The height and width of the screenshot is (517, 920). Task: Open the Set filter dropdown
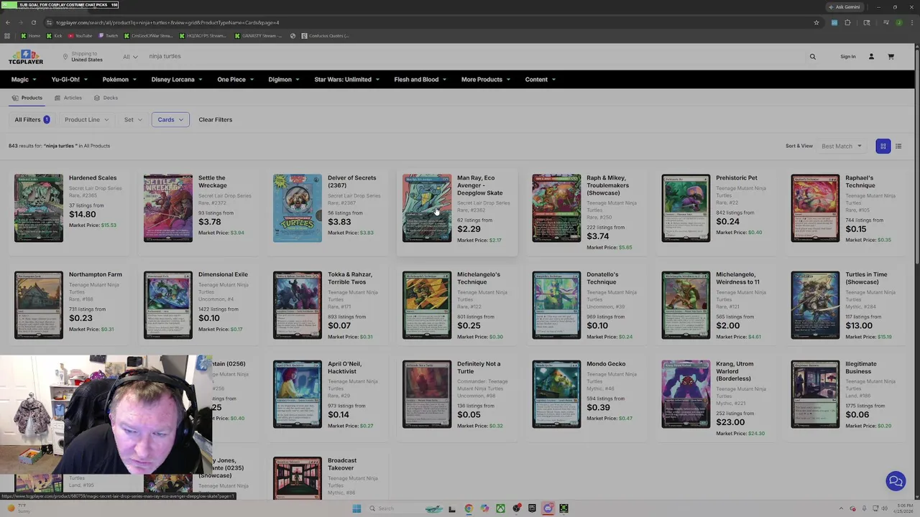133,120
